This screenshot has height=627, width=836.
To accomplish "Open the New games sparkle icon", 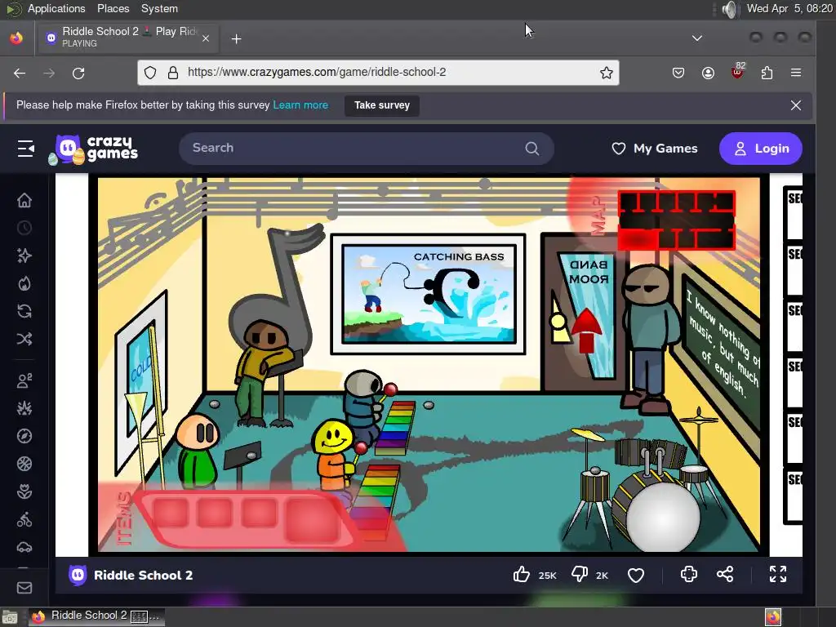I will coord(24,256).
